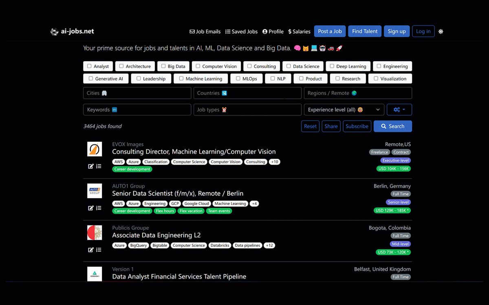Open the Countries selector field
Viewport: 489px width, 305px height.
click(247, 93)
